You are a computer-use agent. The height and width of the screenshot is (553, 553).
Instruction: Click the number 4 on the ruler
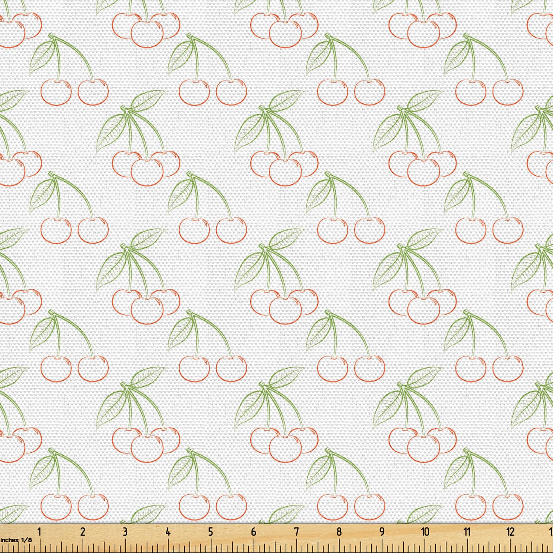click(x=168, y=532)
